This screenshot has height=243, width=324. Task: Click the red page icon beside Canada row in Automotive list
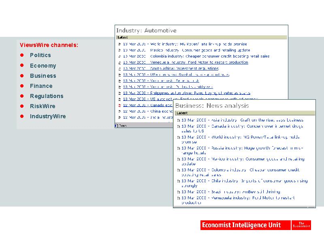119,105
